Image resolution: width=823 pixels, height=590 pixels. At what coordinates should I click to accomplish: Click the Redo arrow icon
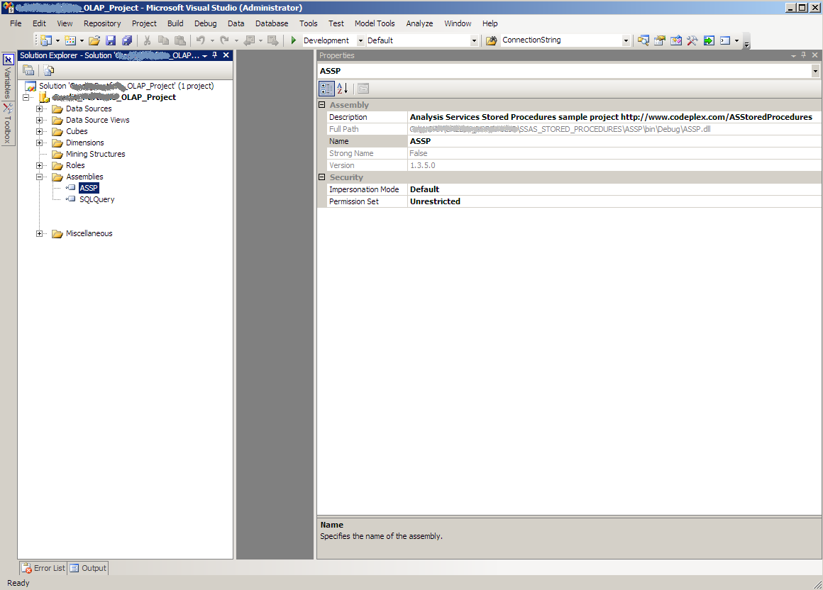tap(224, 40)
